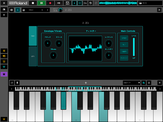Image resolution: width=163 pixels, height=122 pixels.
Task: Play the C3 white key
Action: click(13, 115)
